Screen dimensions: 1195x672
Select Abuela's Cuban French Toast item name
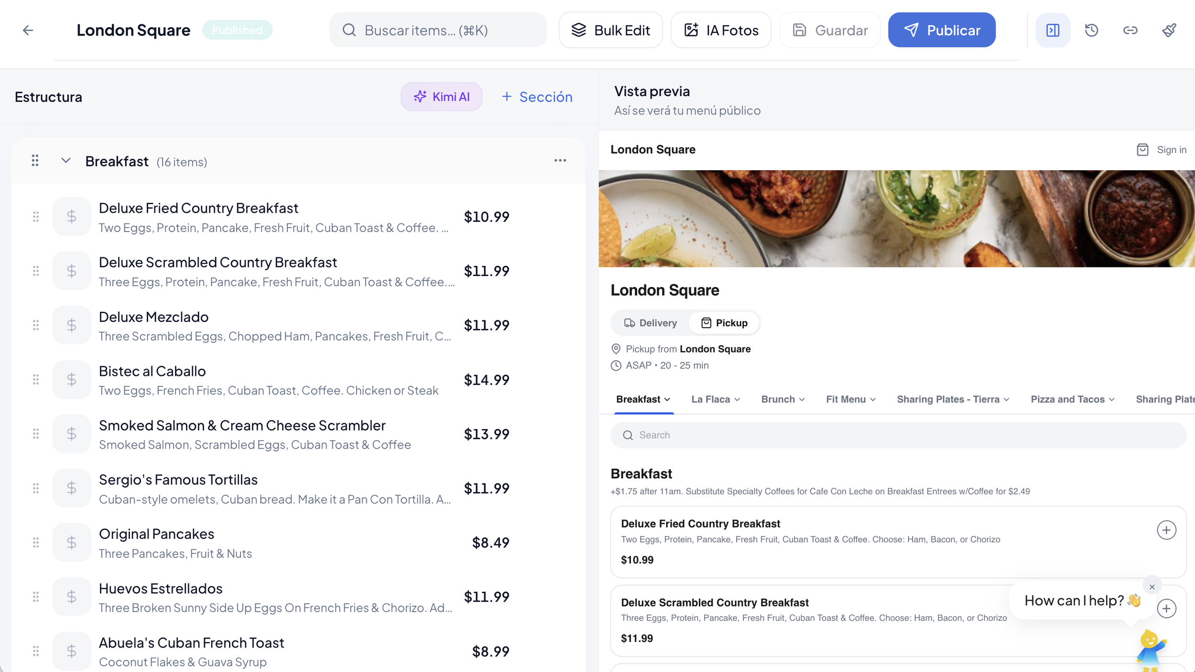191,643
